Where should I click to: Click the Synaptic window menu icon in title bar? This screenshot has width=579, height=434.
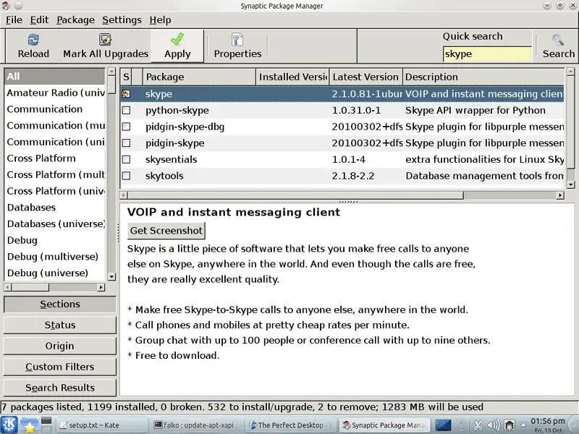6,6
